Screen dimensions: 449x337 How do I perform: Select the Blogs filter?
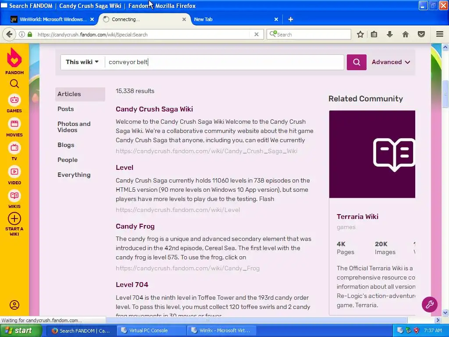[x=66, y=145]
